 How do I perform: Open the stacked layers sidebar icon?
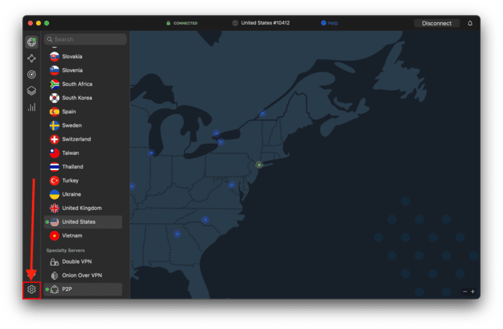[31, 91]
